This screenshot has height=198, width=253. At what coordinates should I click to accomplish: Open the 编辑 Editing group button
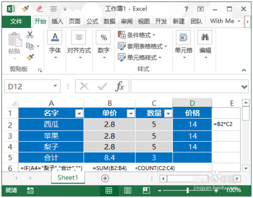tap(205, 45)
